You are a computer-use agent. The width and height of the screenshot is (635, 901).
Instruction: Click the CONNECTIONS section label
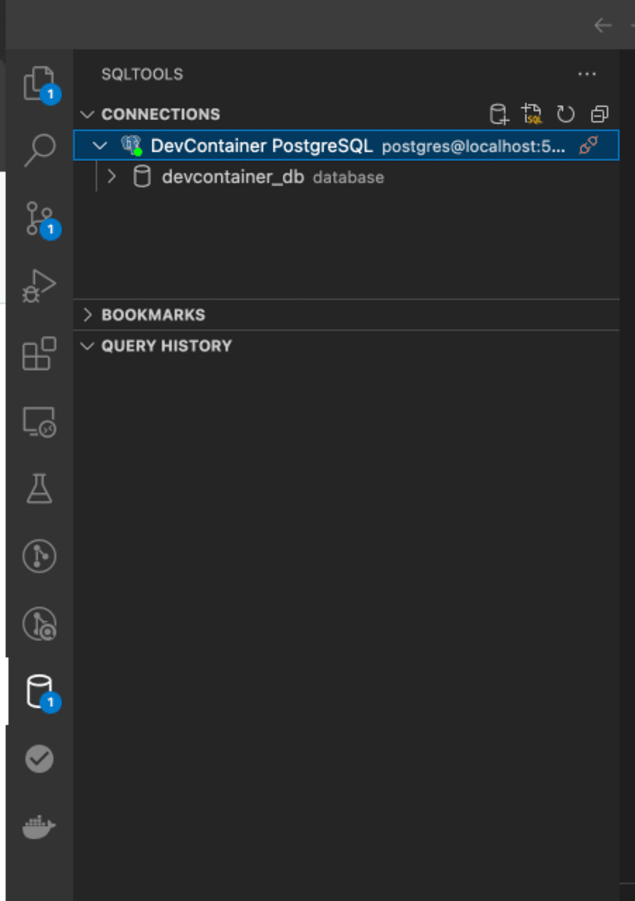pos(161,114)
